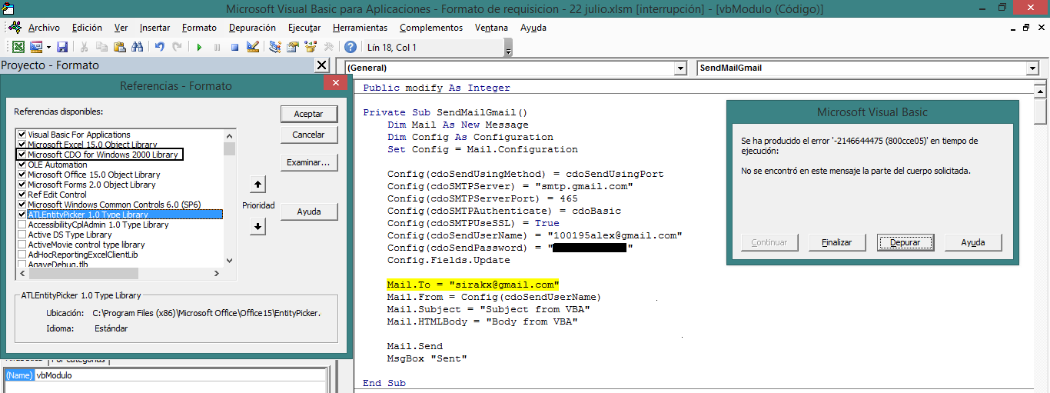Click the Copy icon in the toolbar
1050x393 pixels.
tap(101, 48)
